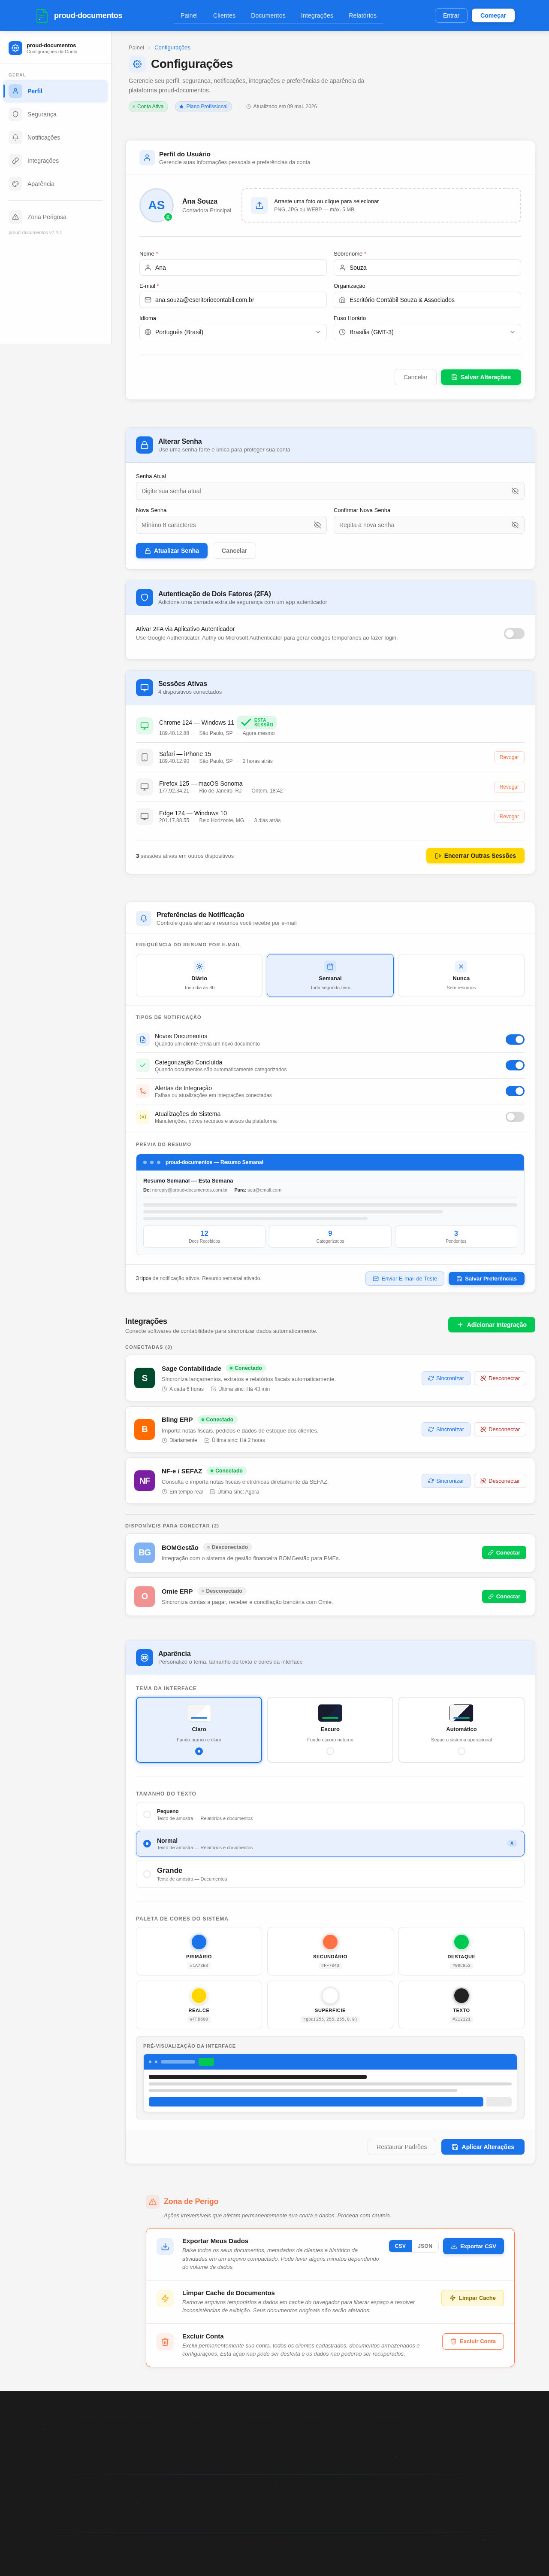Toggle Categorização Concluída notifications
Screen dimensions: 549x2576
pyautogui.click(x=515, y=1065)
